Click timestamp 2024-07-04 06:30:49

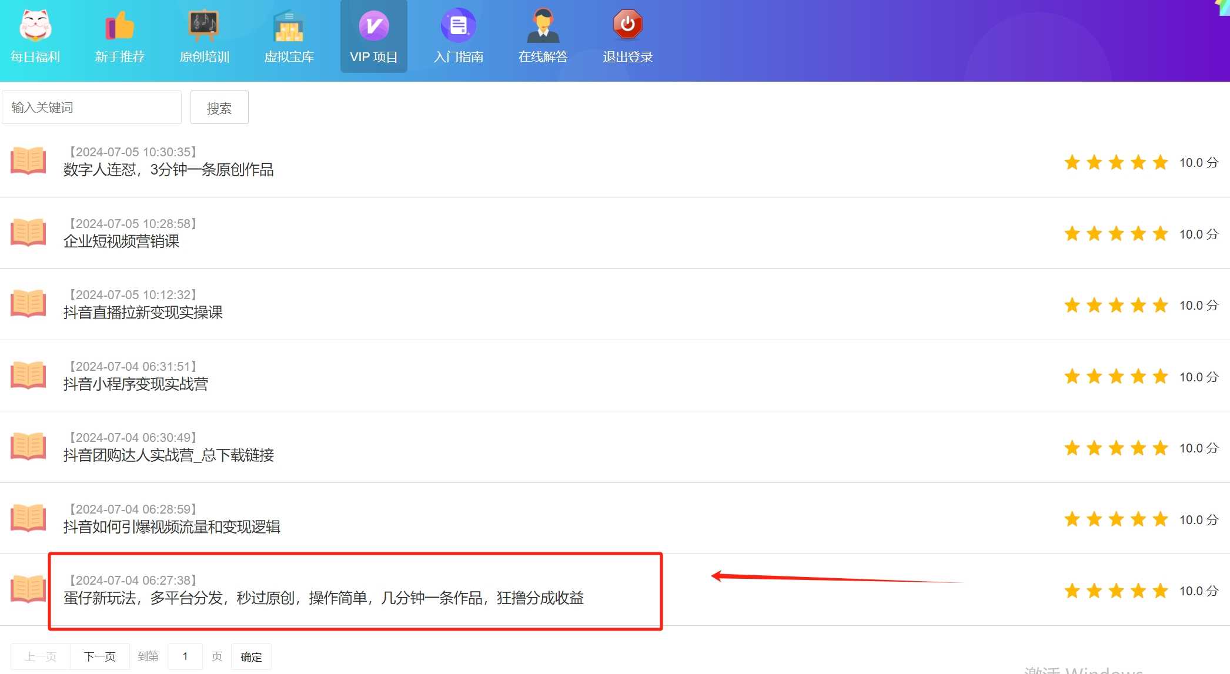133,438
